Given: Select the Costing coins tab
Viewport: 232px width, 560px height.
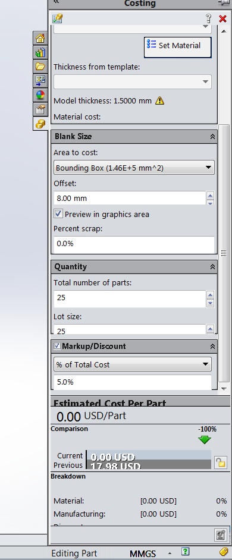Looking at the screenshot, I should point(40,124).
